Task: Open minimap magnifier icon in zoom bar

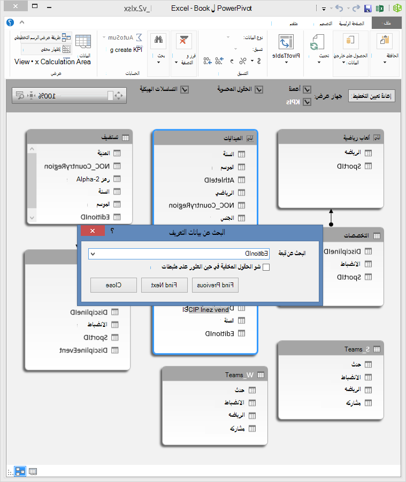Action: coord(20,96)
